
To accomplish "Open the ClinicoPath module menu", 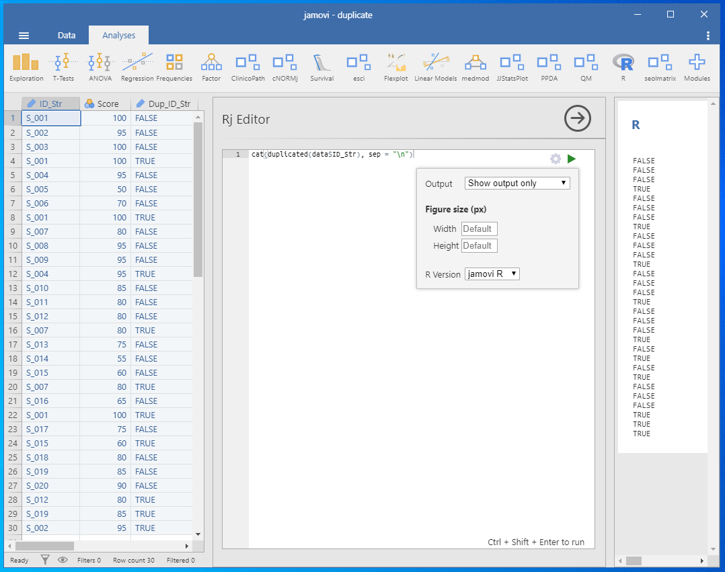I will [247, 67].
